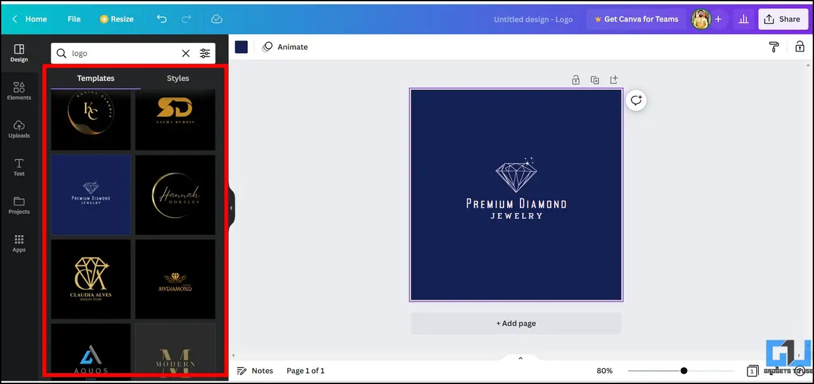Click the Share button
The image size is (814, 384).
coord(783,19)
